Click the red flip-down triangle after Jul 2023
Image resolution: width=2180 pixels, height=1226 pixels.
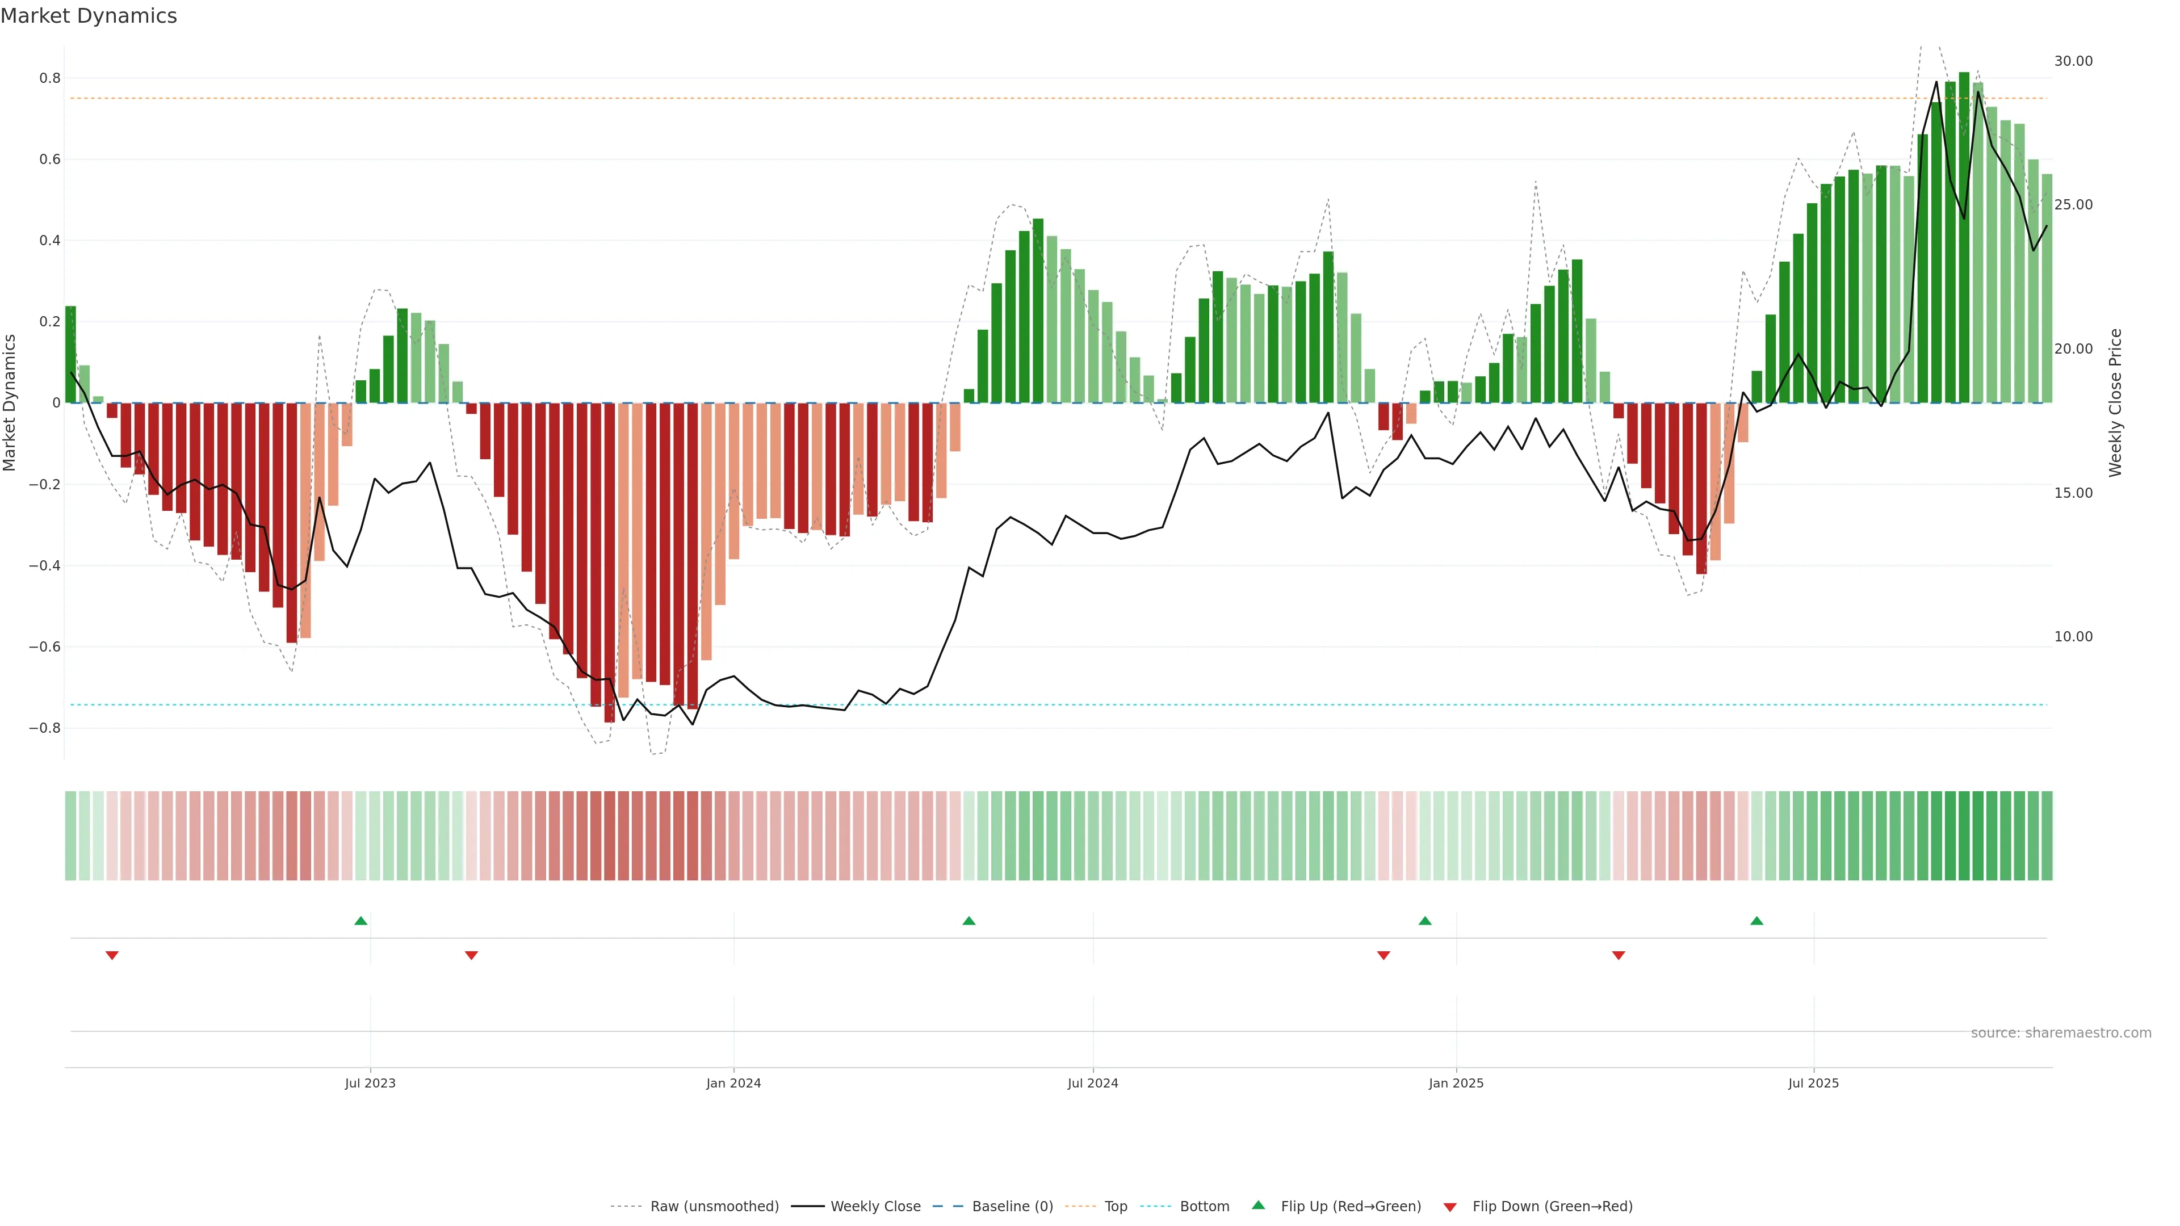[471, 955]
